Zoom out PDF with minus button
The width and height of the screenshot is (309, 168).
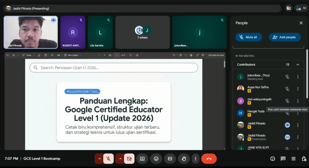pos(99,55)
